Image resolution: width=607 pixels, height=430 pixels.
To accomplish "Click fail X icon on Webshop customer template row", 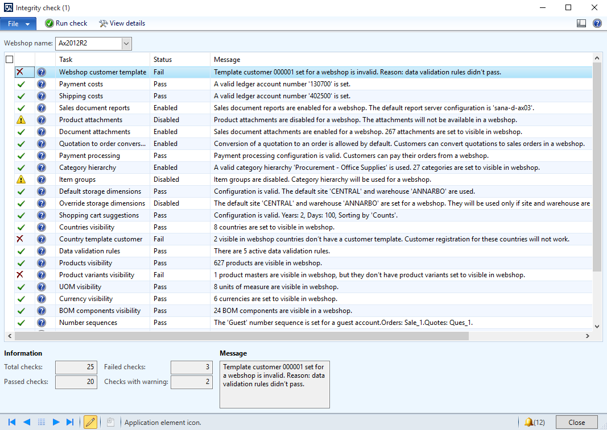I will (x=20, y=72).
